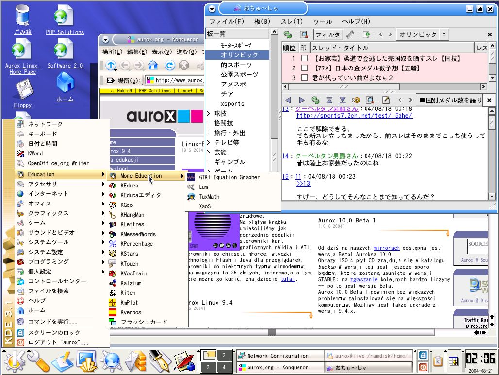Open the Floppy desktop icon

click(23, 89)
